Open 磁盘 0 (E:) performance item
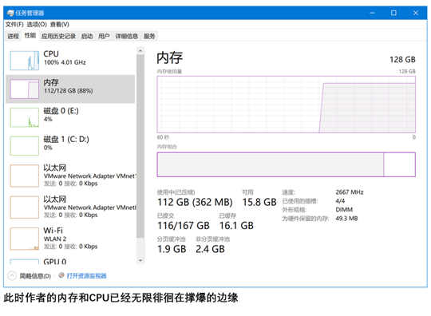This screenshot has height=316, width=431. click(x=70, y=117)
